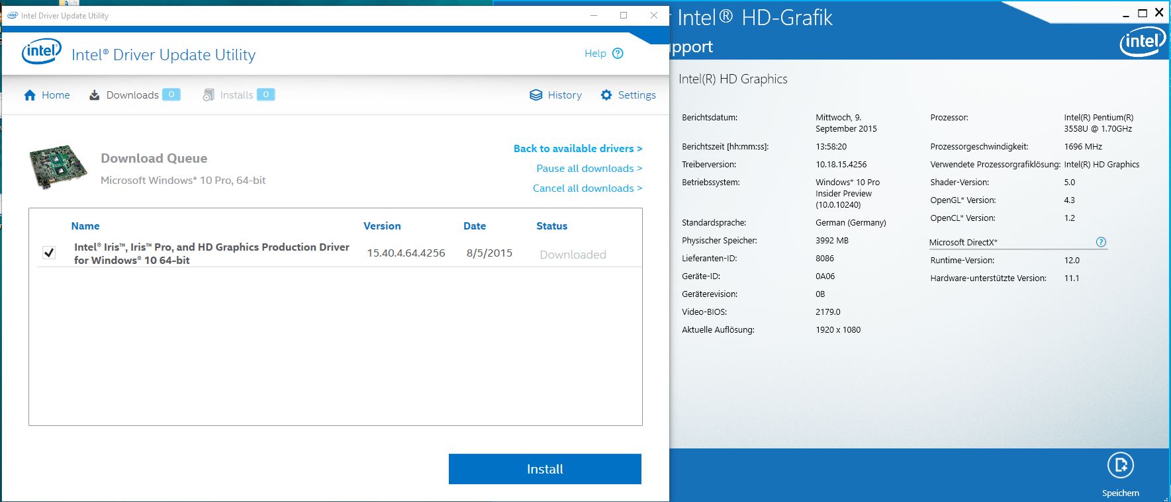Click Cancel all downloads link

click(588, 188)
